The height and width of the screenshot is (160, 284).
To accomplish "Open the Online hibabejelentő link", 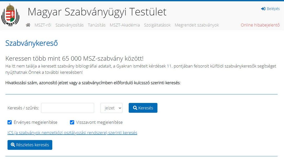I will tap(260, 25).
